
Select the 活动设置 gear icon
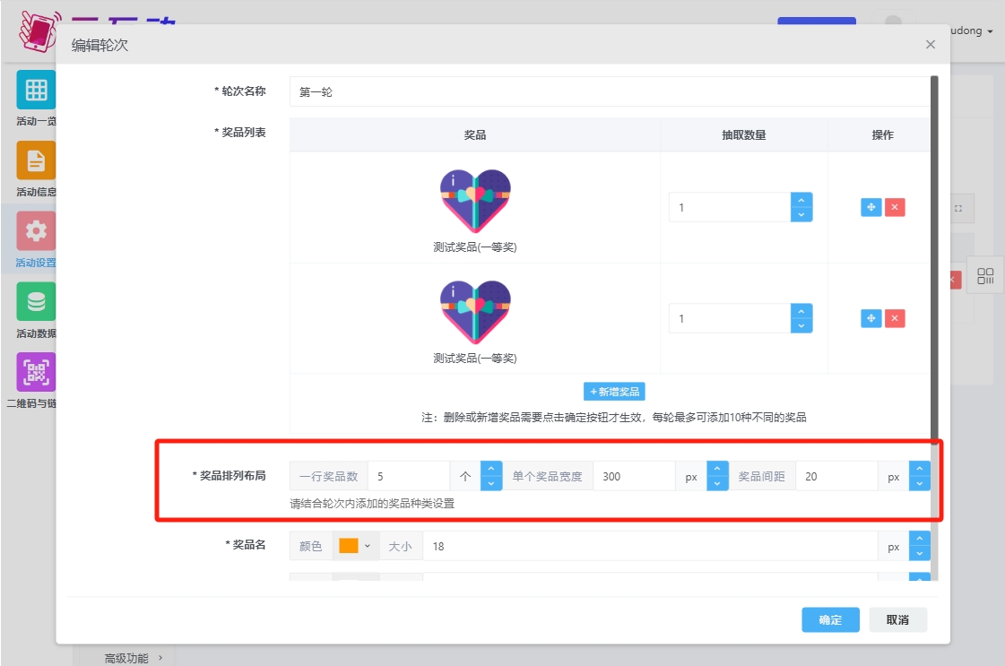click(x=36, y=230)
